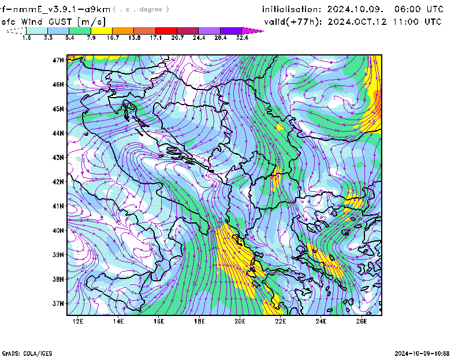Click the 38N latitude label
The height and width of the screenshot is (357, 462).
tap(58, 279)
